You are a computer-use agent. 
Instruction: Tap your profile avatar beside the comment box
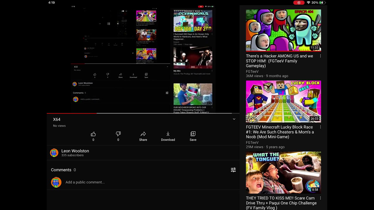pyautogui.click(x=56, y=182)
